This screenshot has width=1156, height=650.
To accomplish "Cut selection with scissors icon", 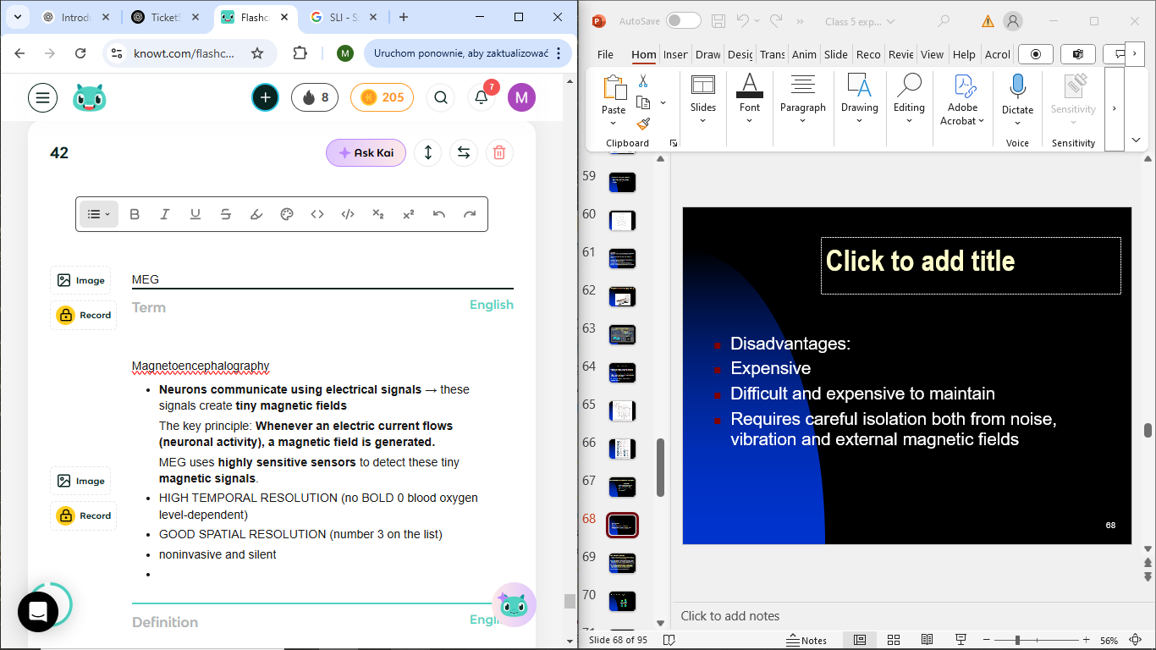I will (x=643, y=81).
